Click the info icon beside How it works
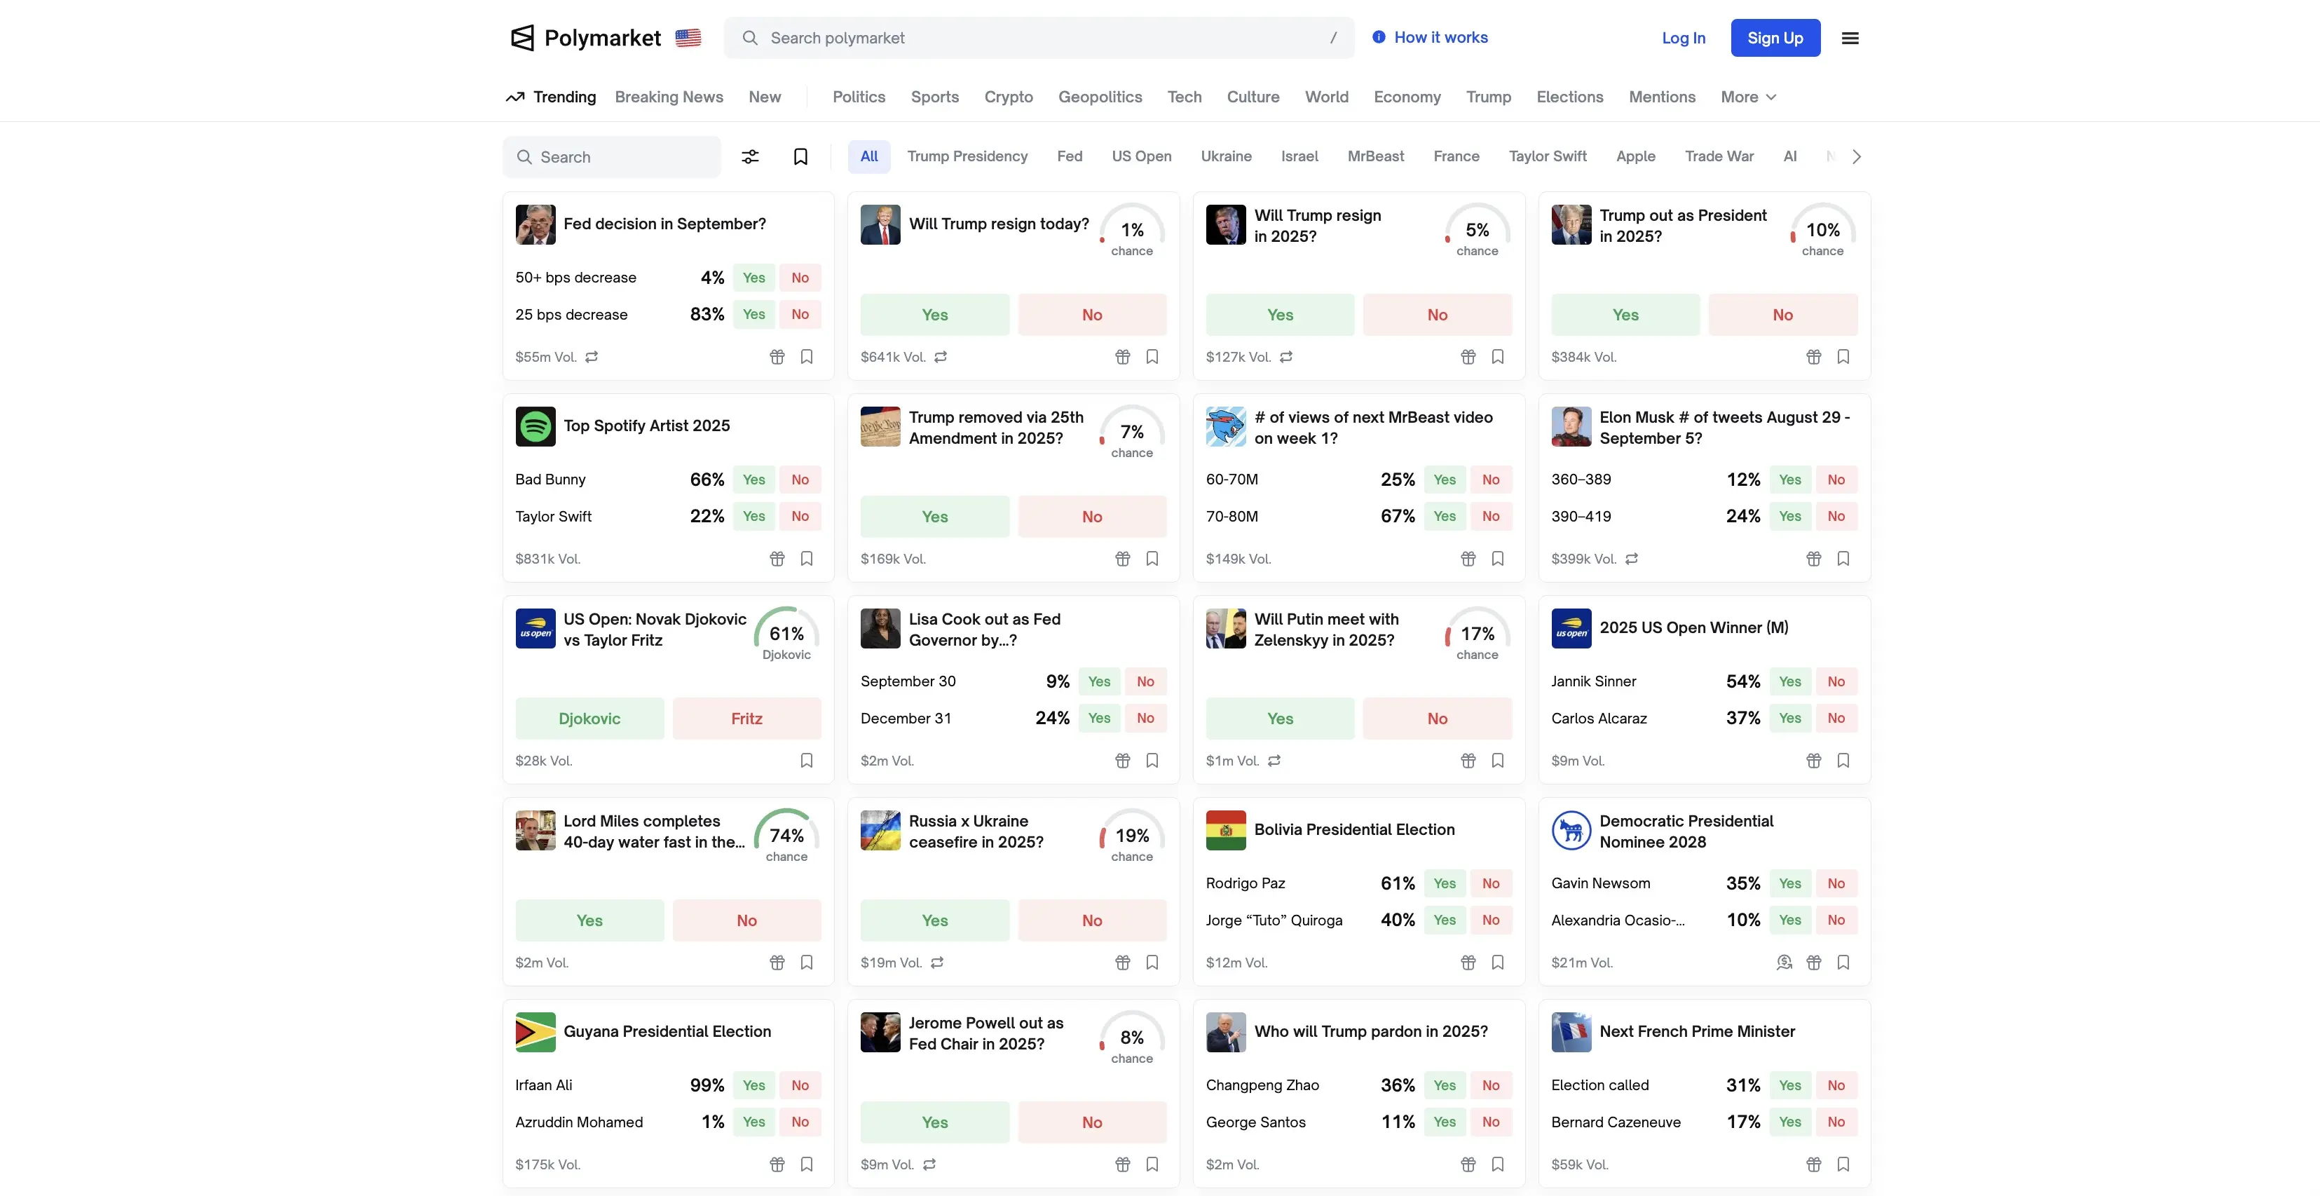The width and height of the screenshot is (2320, 1196). (x=1379, y=37)
